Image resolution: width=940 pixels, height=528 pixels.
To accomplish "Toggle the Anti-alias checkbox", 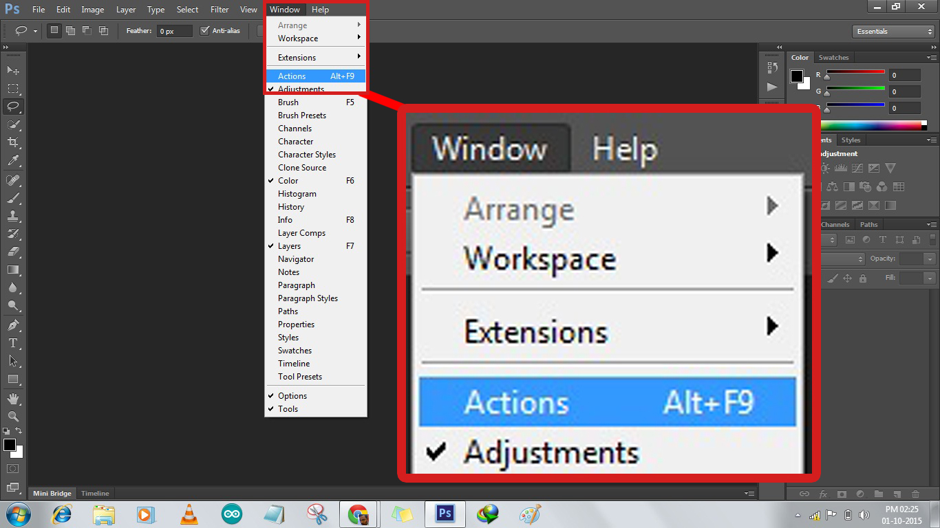I will (x=204, y=31).
